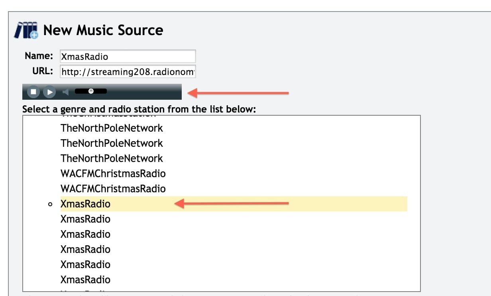
Task: Mute audio with the speaker icon
Action: [66, 92]
